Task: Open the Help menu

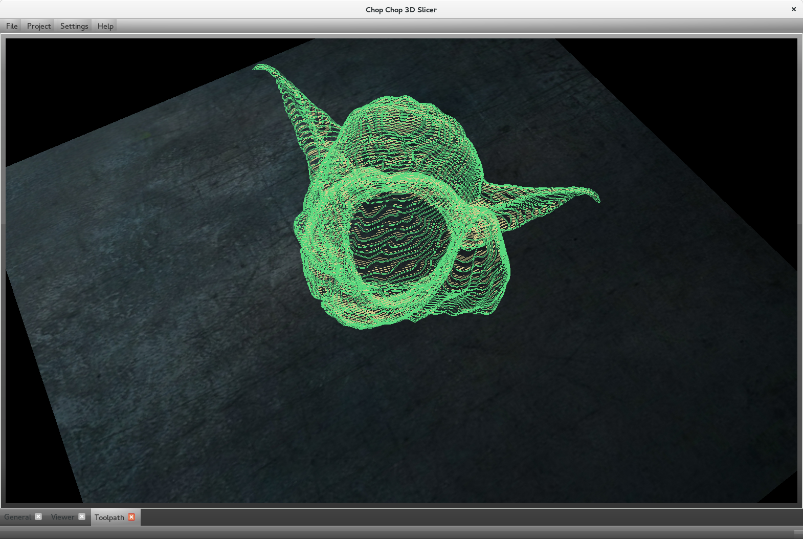Action: pyautogui.click(x=105, y=26)
